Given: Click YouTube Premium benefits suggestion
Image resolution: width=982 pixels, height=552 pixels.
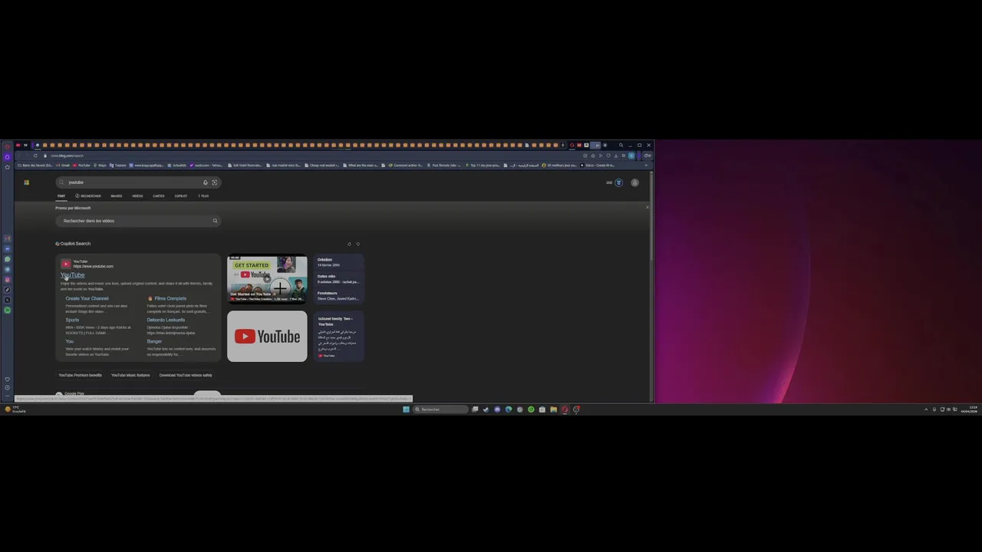Looking at the screenshot, I should click(81, 375).
